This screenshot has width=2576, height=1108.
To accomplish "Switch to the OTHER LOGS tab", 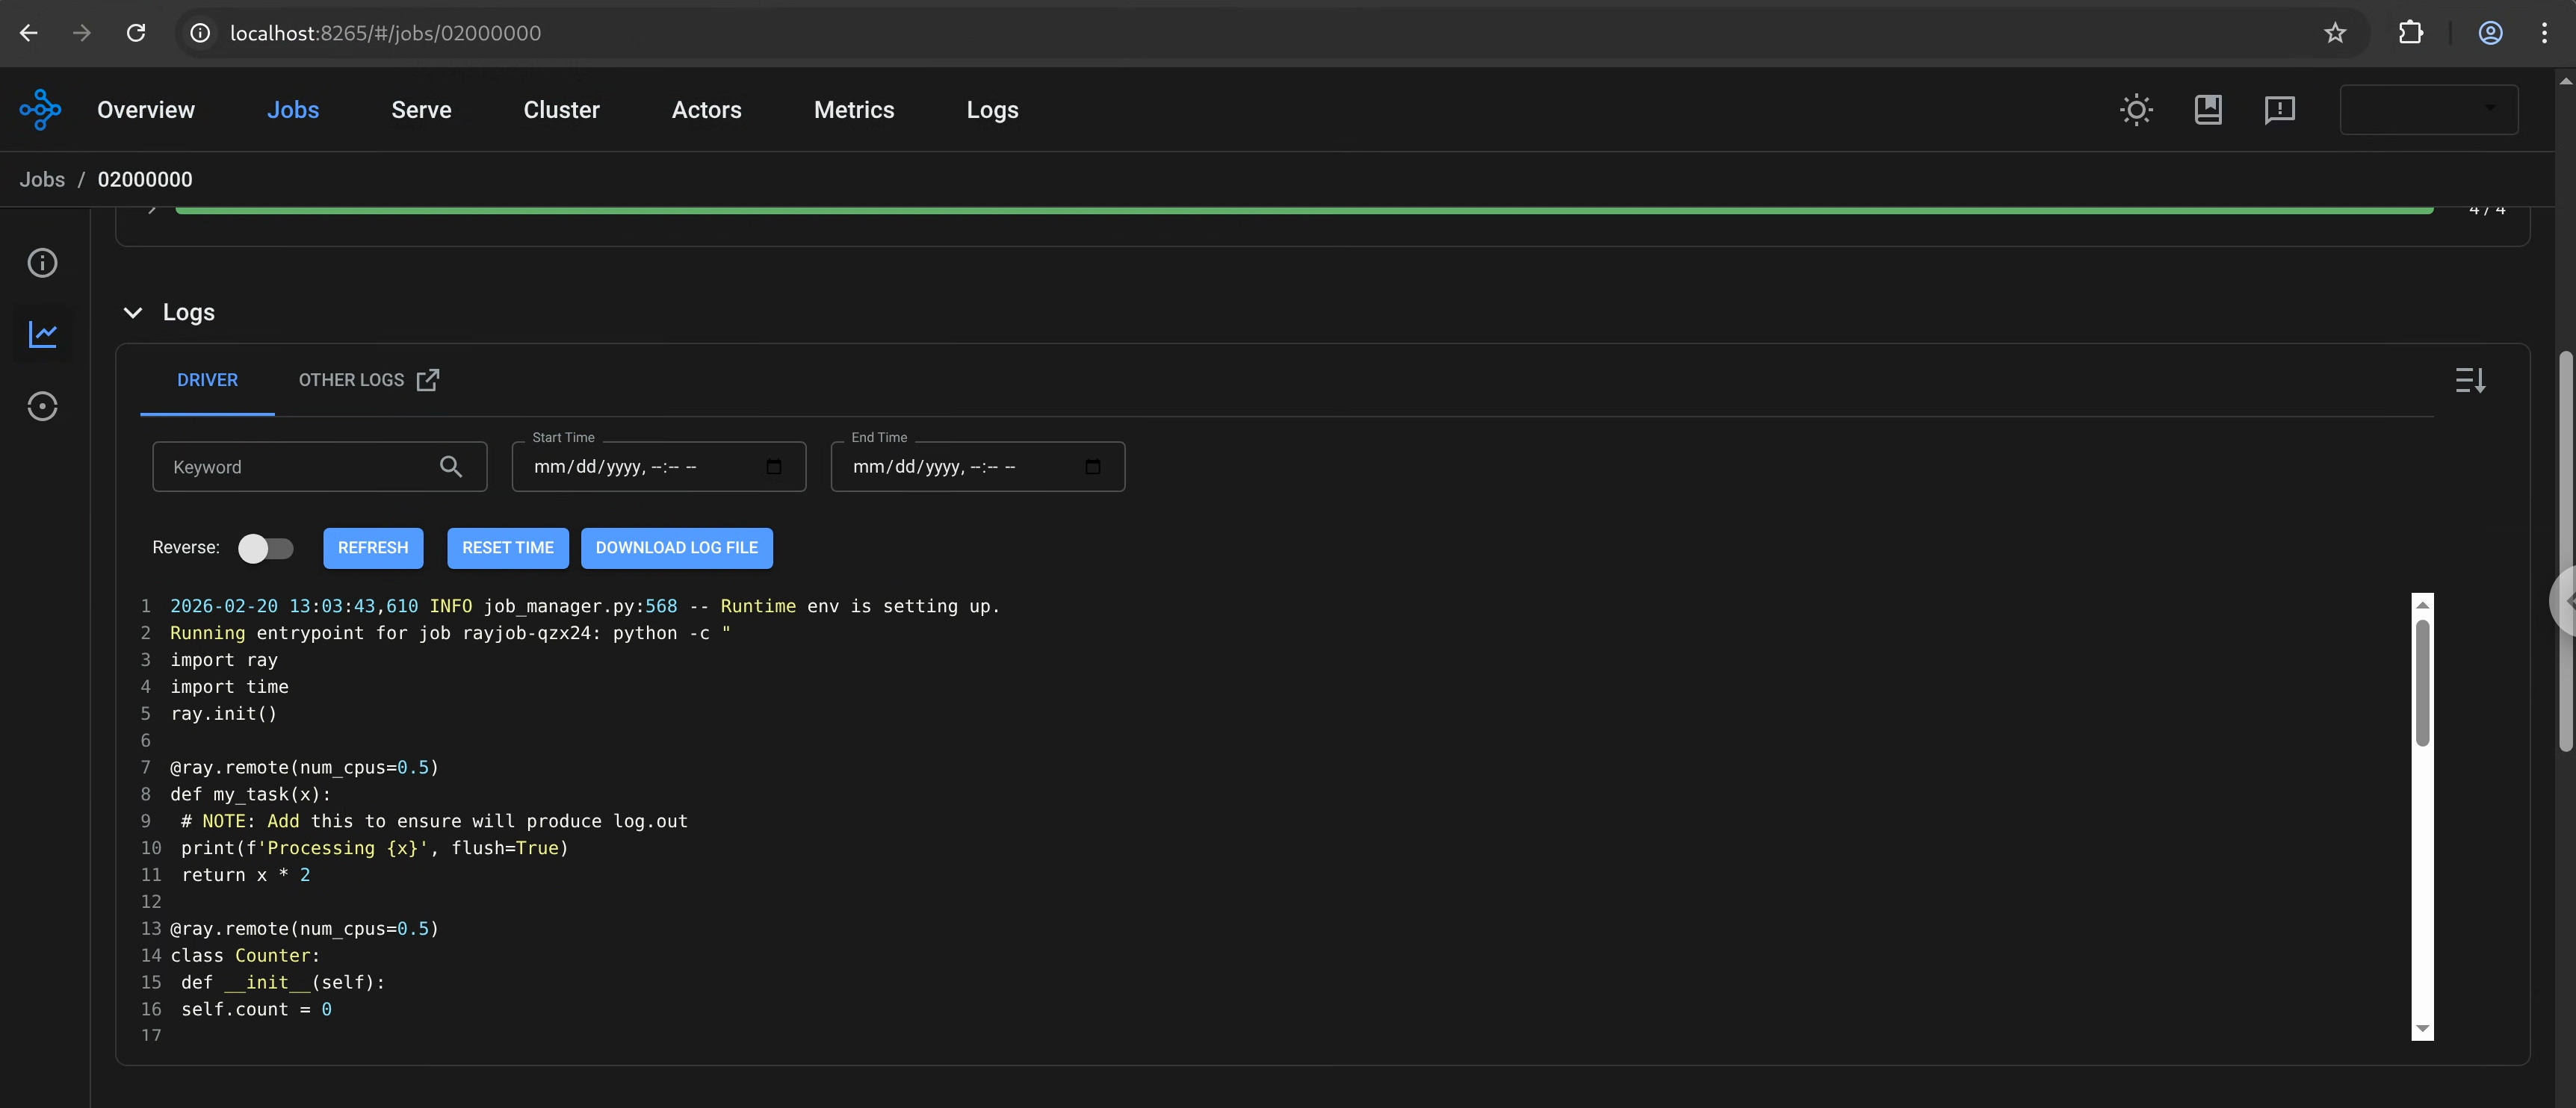I will tap(351, 379).
